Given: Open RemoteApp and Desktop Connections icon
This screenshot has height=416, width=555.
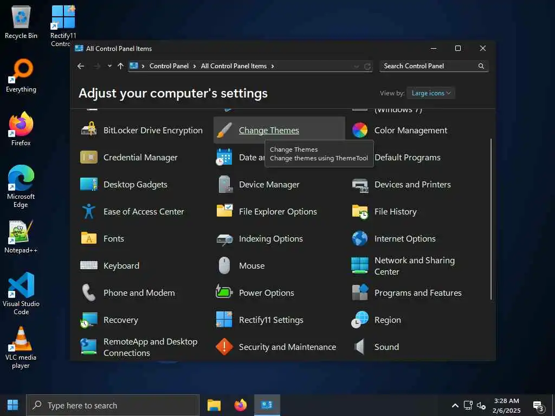Looking at the screenshot, I should pyautogui.click(x=89, y=347).
